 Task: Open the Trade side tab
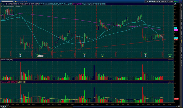[181, 5]
